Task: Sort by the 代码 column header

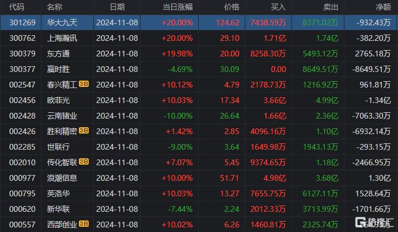Action: tap(17, 7)
